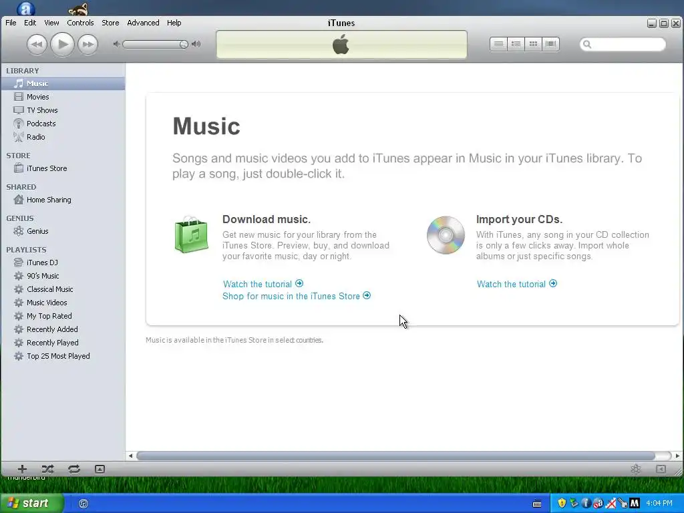
Task: Skip forward with the Next track button
Action: [88, 44]
